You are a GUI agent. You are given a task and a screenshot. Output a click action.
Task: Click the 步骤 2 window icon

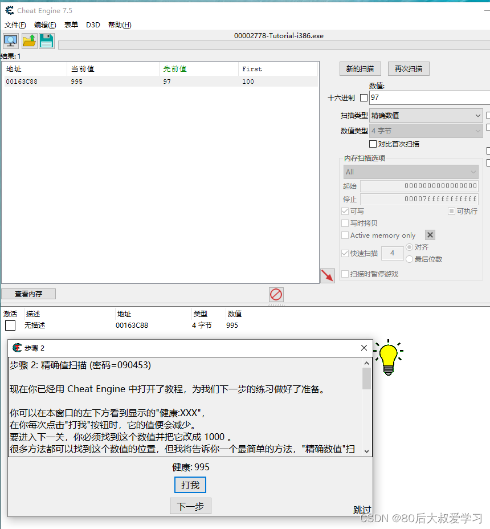coord(17,348)
